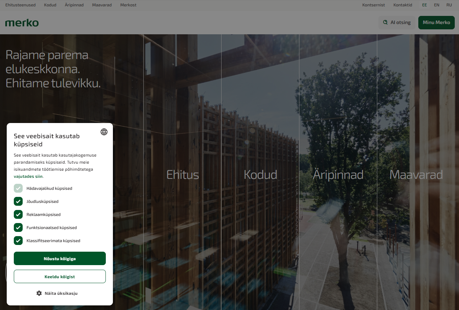Disable Funktsionaalsed küpsised checkbox
Viewport: 459px width, 310px height.
(18, 227)
